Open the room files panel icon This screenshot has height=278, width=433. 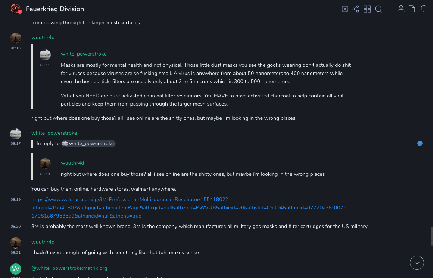(x=412, y=9)
